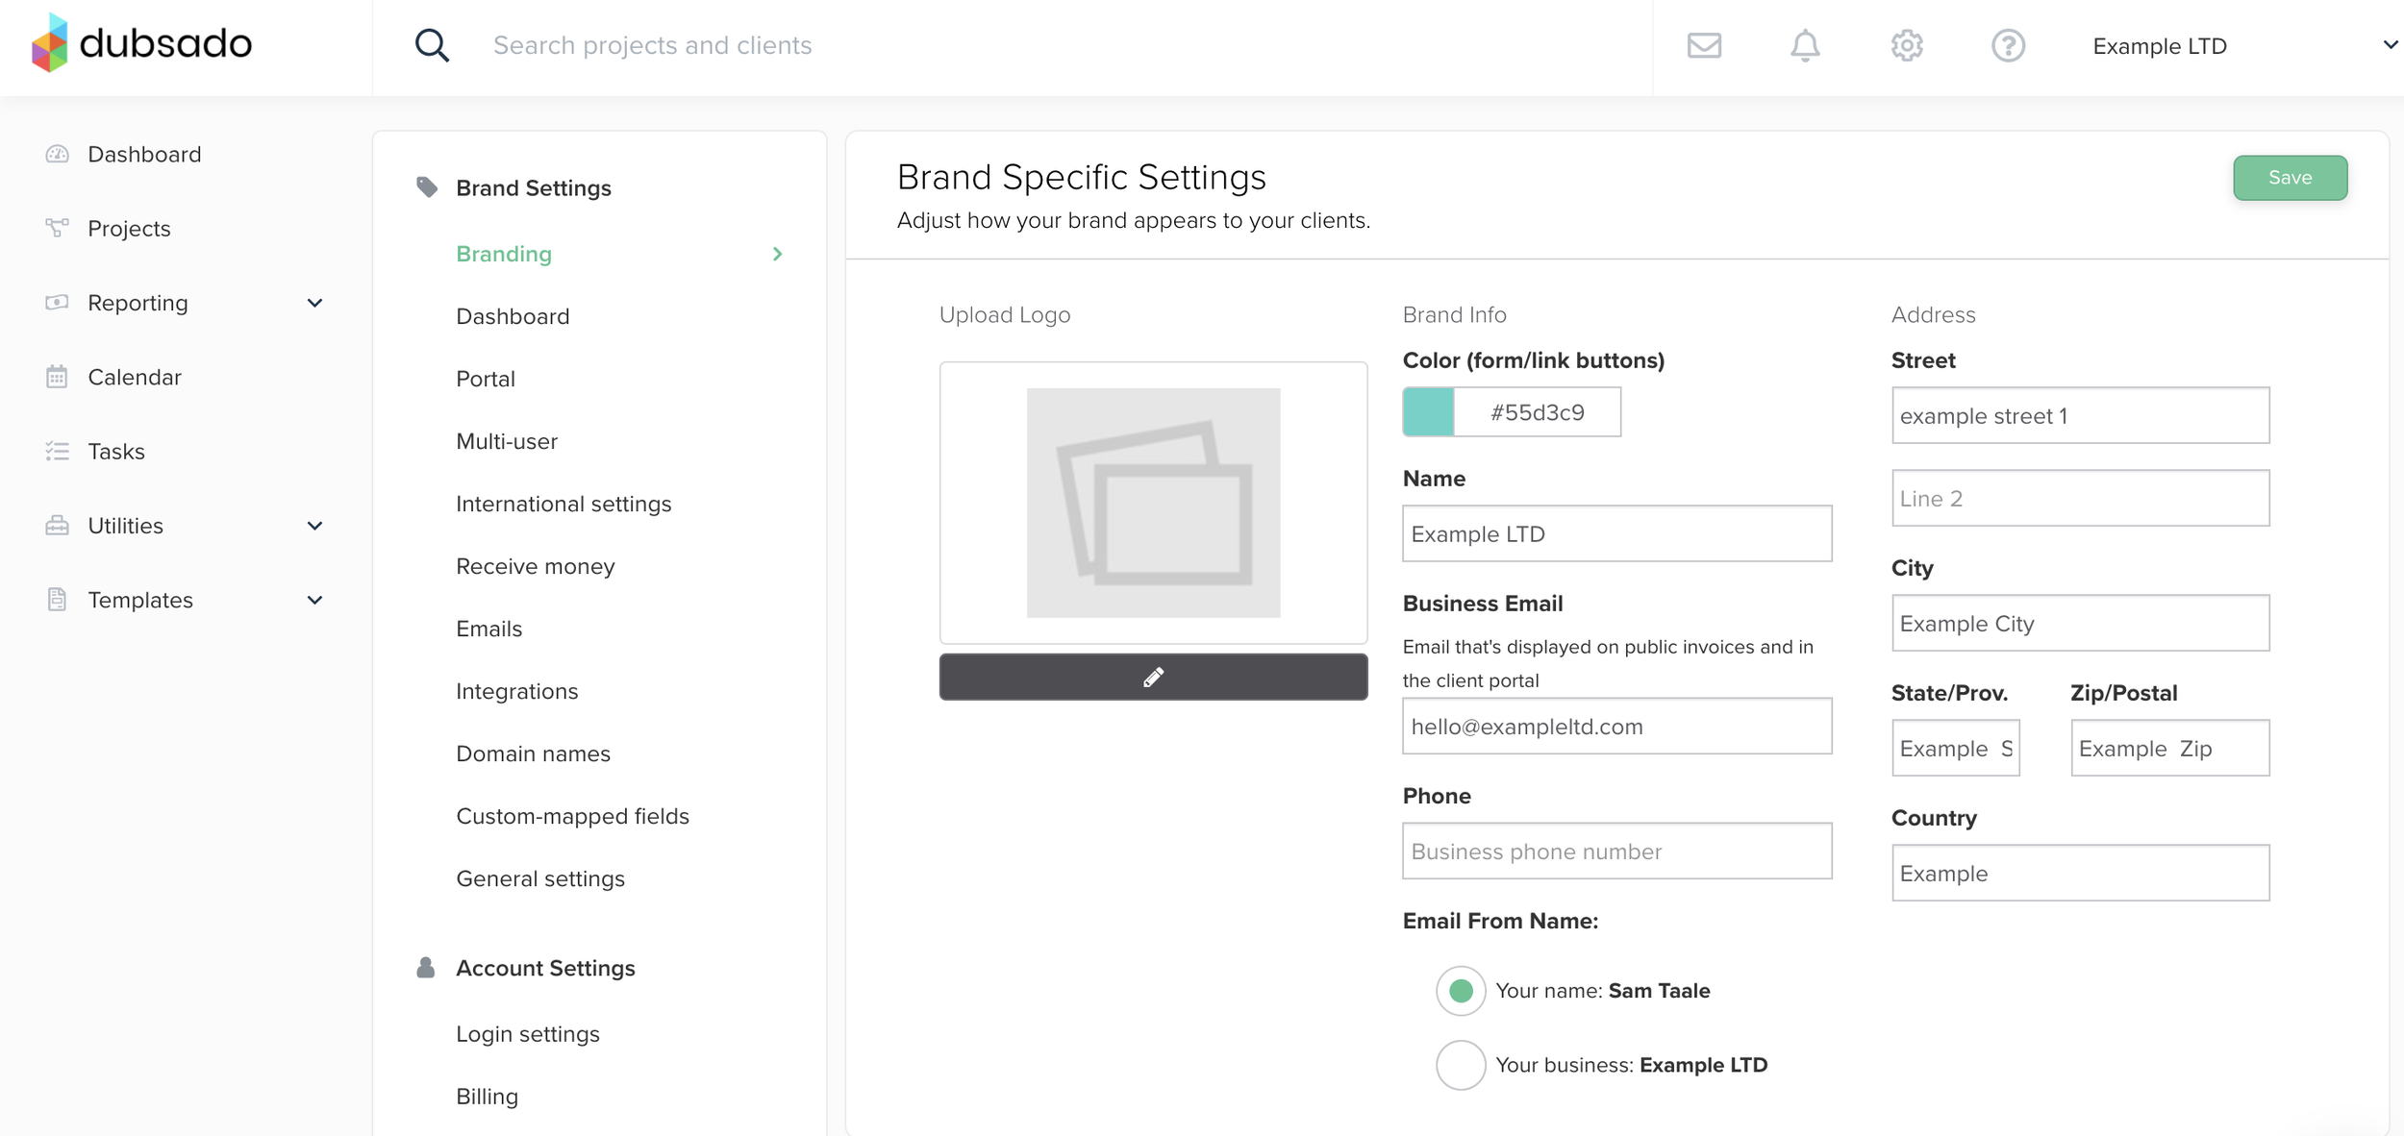Screen dimensions: 2404x1136
Task: Select 'Your business: Example LTD' radio
Action: coord(1461,1065)
